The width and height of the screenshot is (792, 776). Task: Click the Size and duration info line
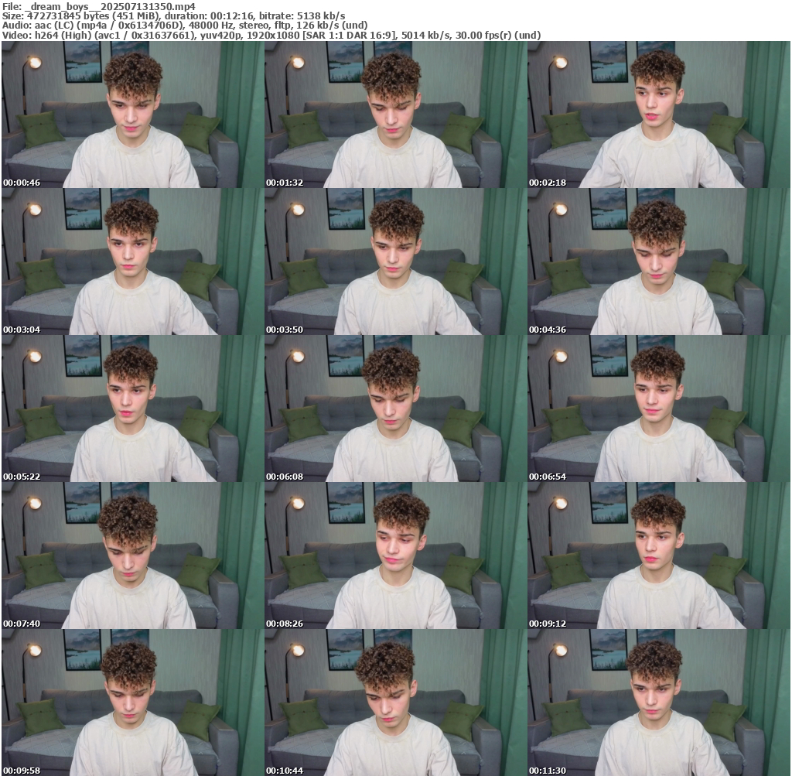pyautogui.click(x=174, y=15)
